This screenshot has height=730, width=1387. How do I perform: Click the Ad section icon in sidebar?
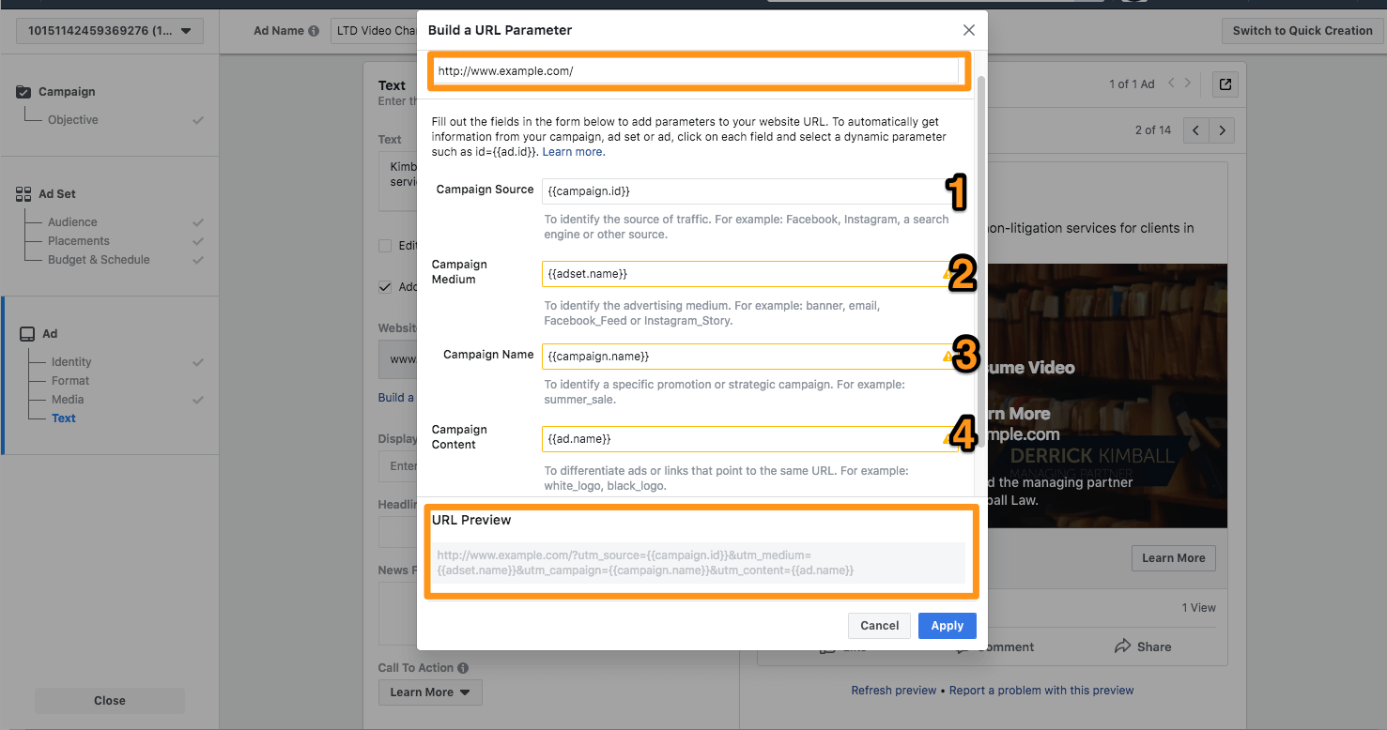coord(27,334)
